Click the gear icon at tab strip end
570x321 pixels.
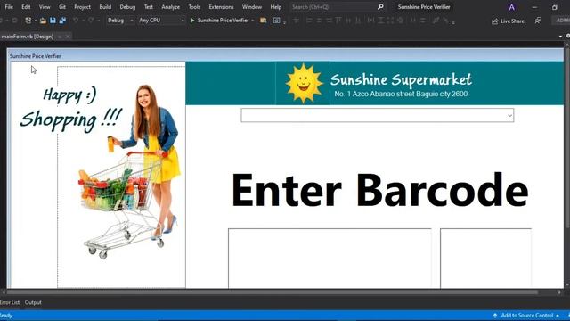tap(568, 36)
